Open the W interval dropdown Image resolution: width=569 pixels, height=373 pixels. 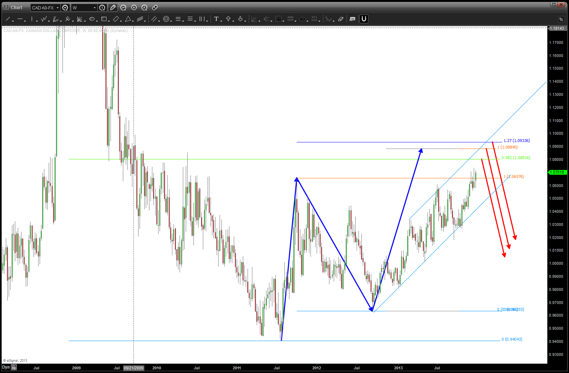tap(95, 8)
